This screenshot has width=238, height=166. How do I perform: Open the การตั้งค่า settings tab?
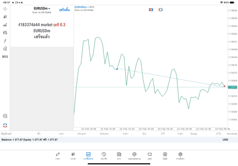pos(180,156)
